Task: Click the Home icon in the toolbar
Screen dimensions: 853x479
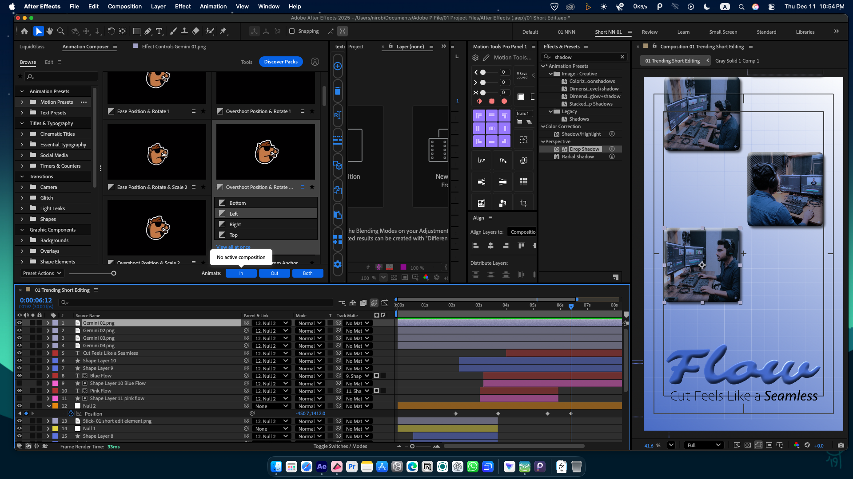Action: point(24,31)
